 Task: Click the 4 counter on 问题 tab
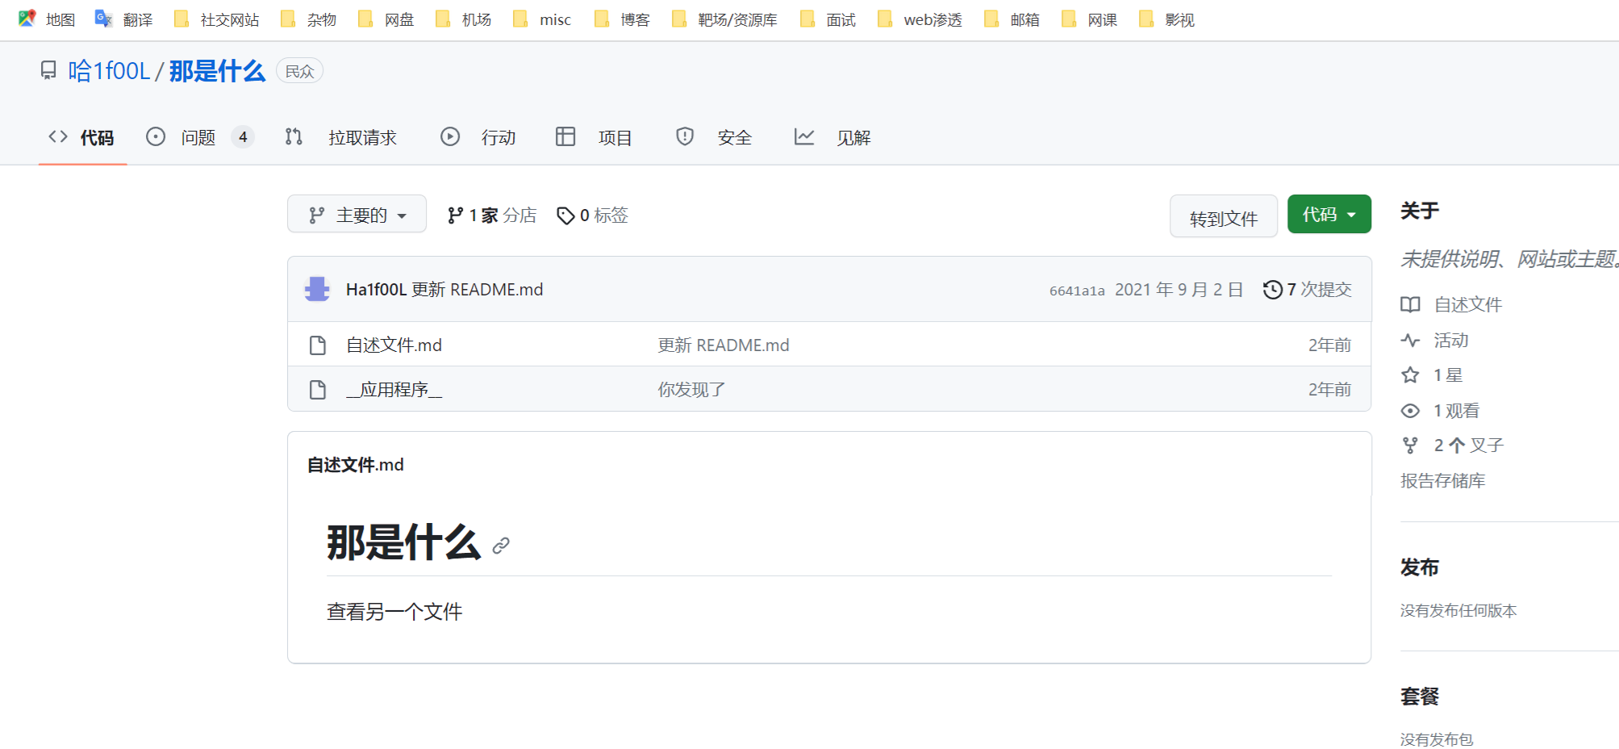(243, 137)
